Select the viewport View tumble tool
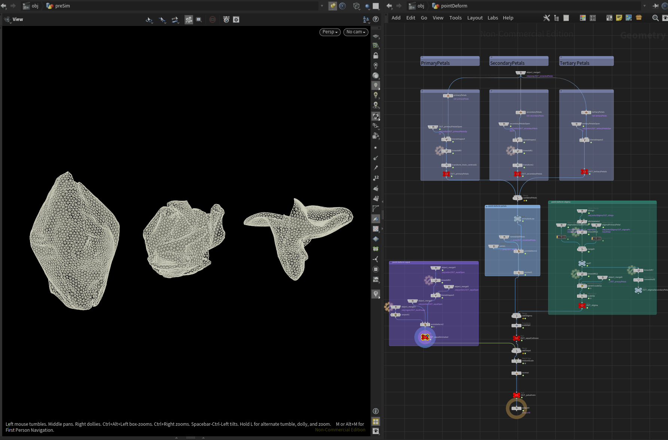Viewport: 668px width, 440px height. coord(149,19)
